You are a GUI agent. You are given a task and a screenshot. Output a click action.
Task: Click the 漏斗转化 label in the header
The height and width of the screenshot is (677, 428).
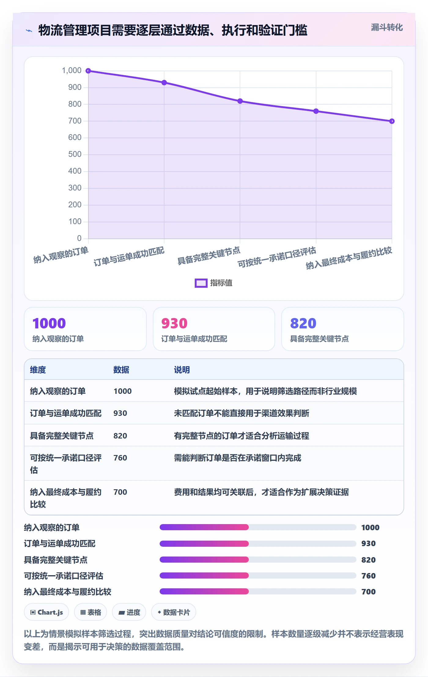[387, 28]
